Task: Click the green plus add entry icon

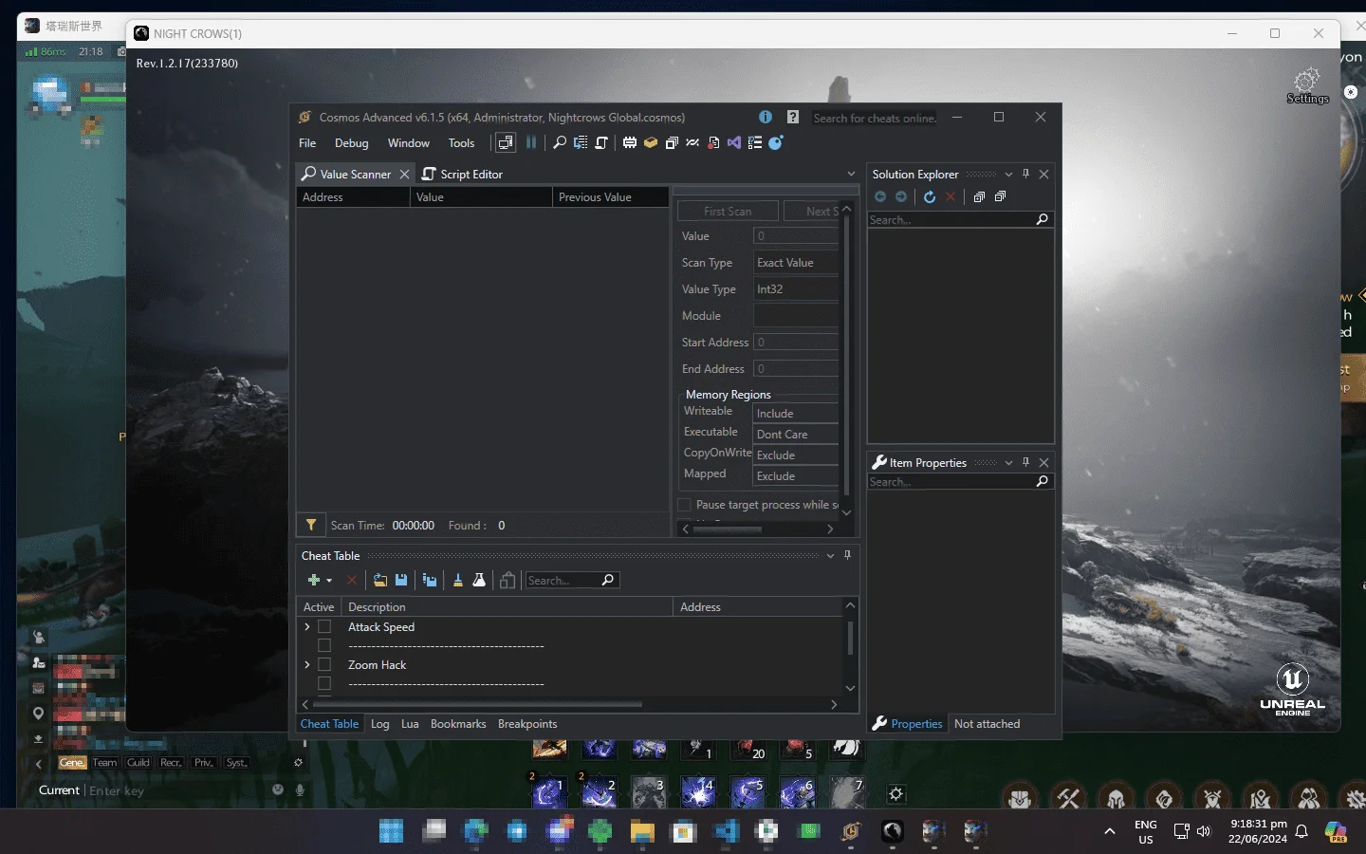Action: coord(313,580)
